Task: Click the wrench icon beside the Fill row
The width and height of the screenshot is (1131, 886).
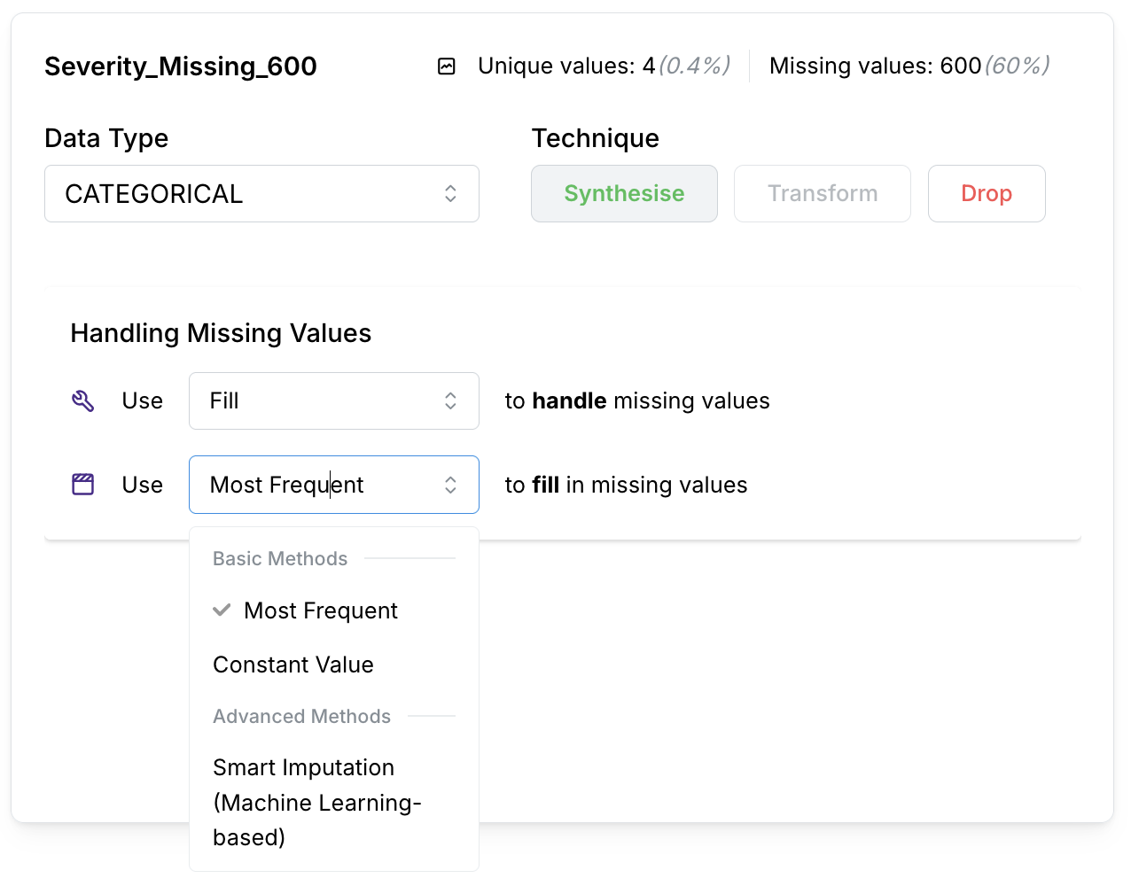Action: tap(82, 401)
